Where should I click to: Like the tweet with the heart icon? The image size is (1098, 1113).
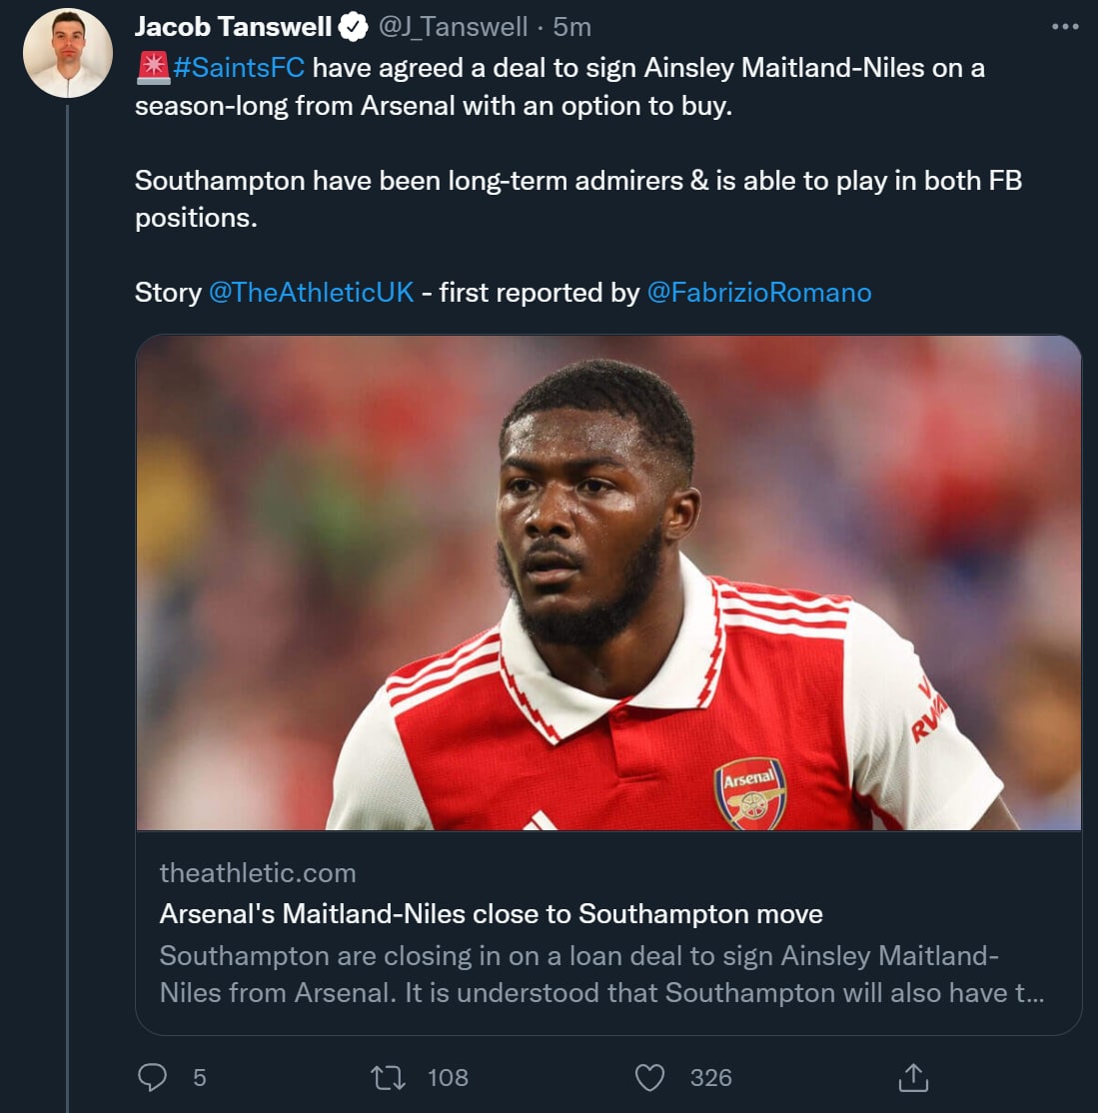point(650,1077)
